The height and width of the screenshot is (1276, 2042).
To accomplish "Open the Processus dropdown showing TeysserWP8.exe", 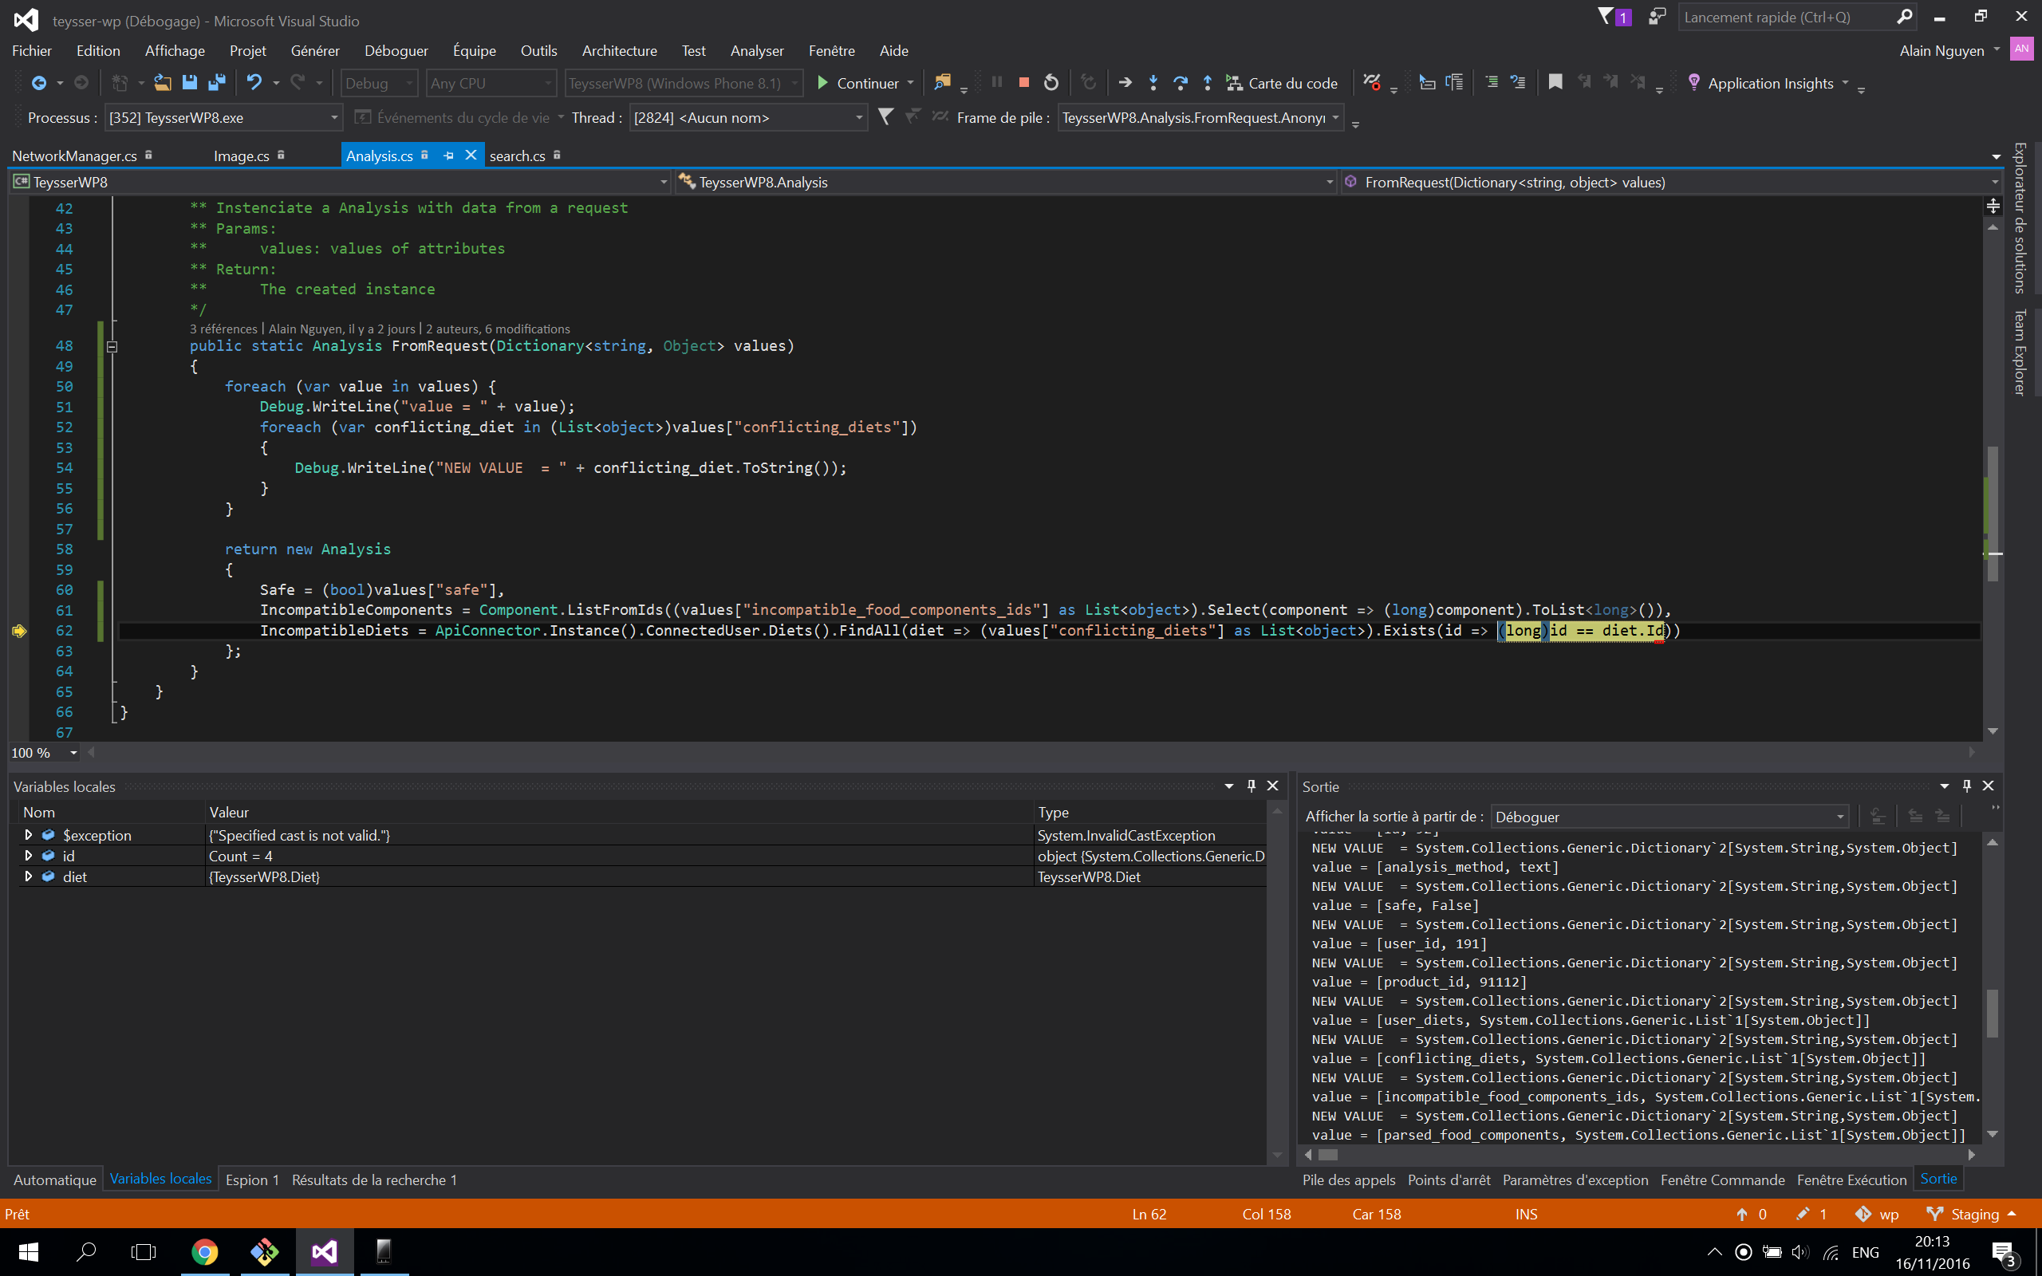I will click(223, 117).
